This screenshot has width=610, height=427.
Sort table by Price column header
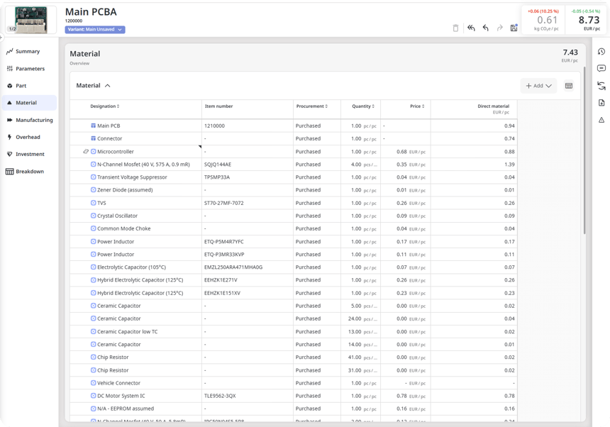pyautogui.click(x=416, y=106)
